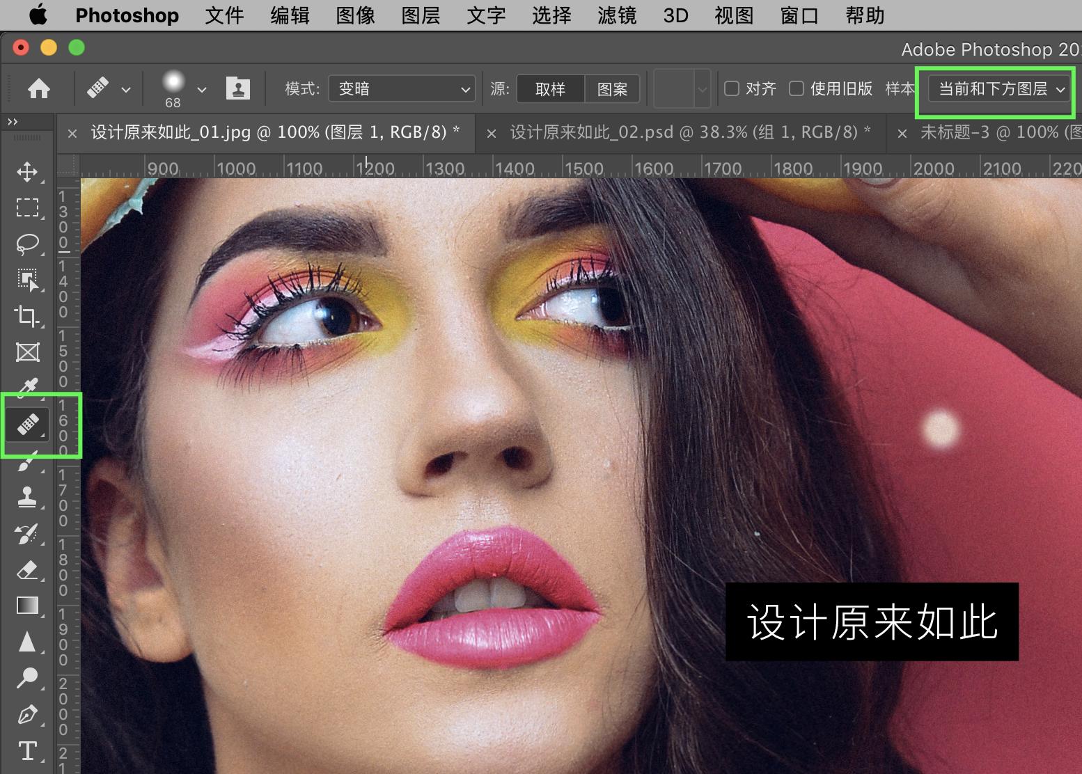Viewport: 1082px width, 774px height.
Task: Choose the Pen tool
Action: [x=28, y=714]
